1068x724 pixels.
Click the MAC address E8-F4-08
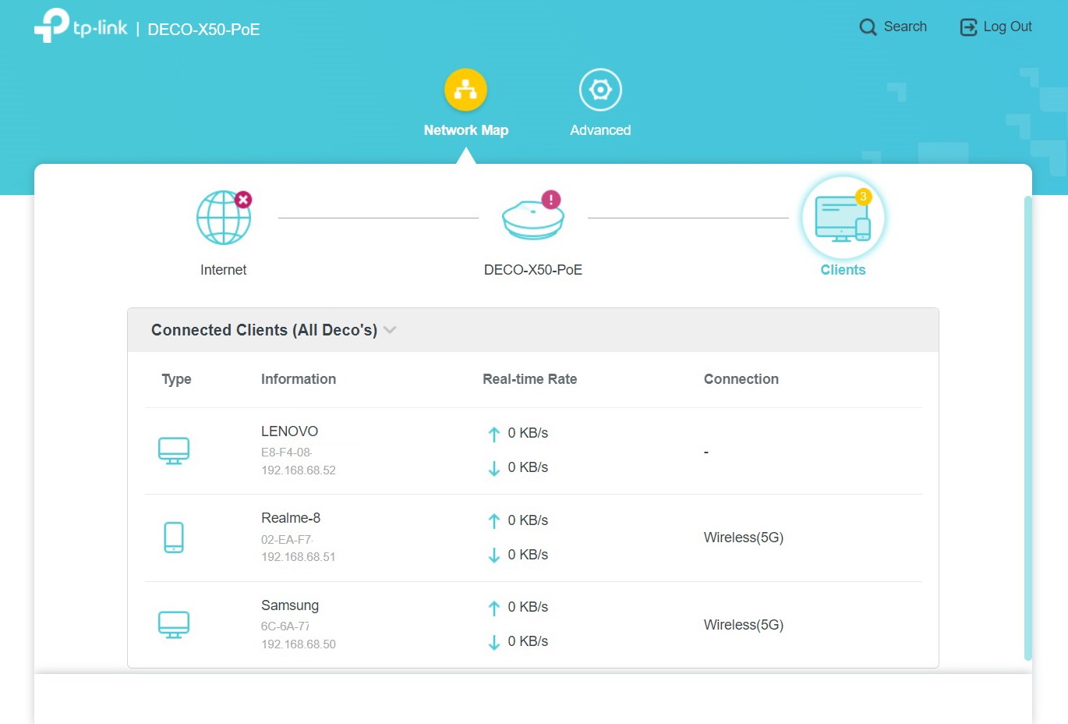[286, 452]
